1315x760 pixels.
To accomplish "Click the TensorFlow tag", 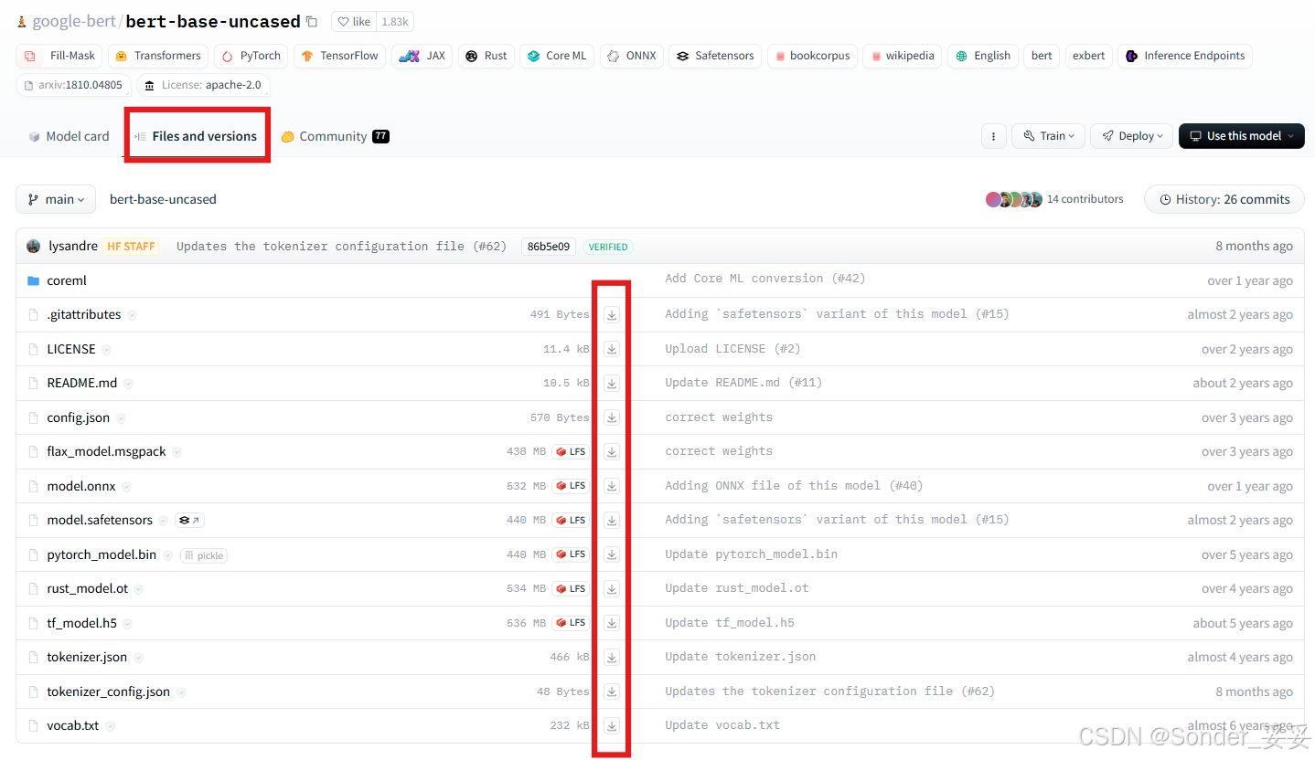I will tap(339, 56).
